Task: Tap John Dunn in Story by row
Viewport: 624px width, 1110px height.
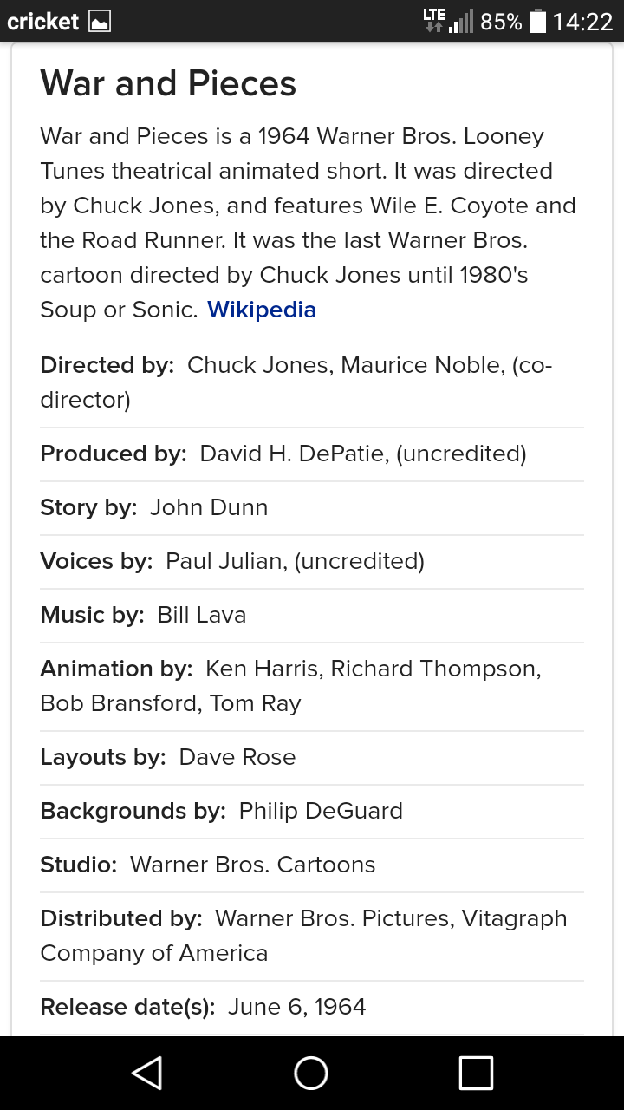Action: [209, 507]
